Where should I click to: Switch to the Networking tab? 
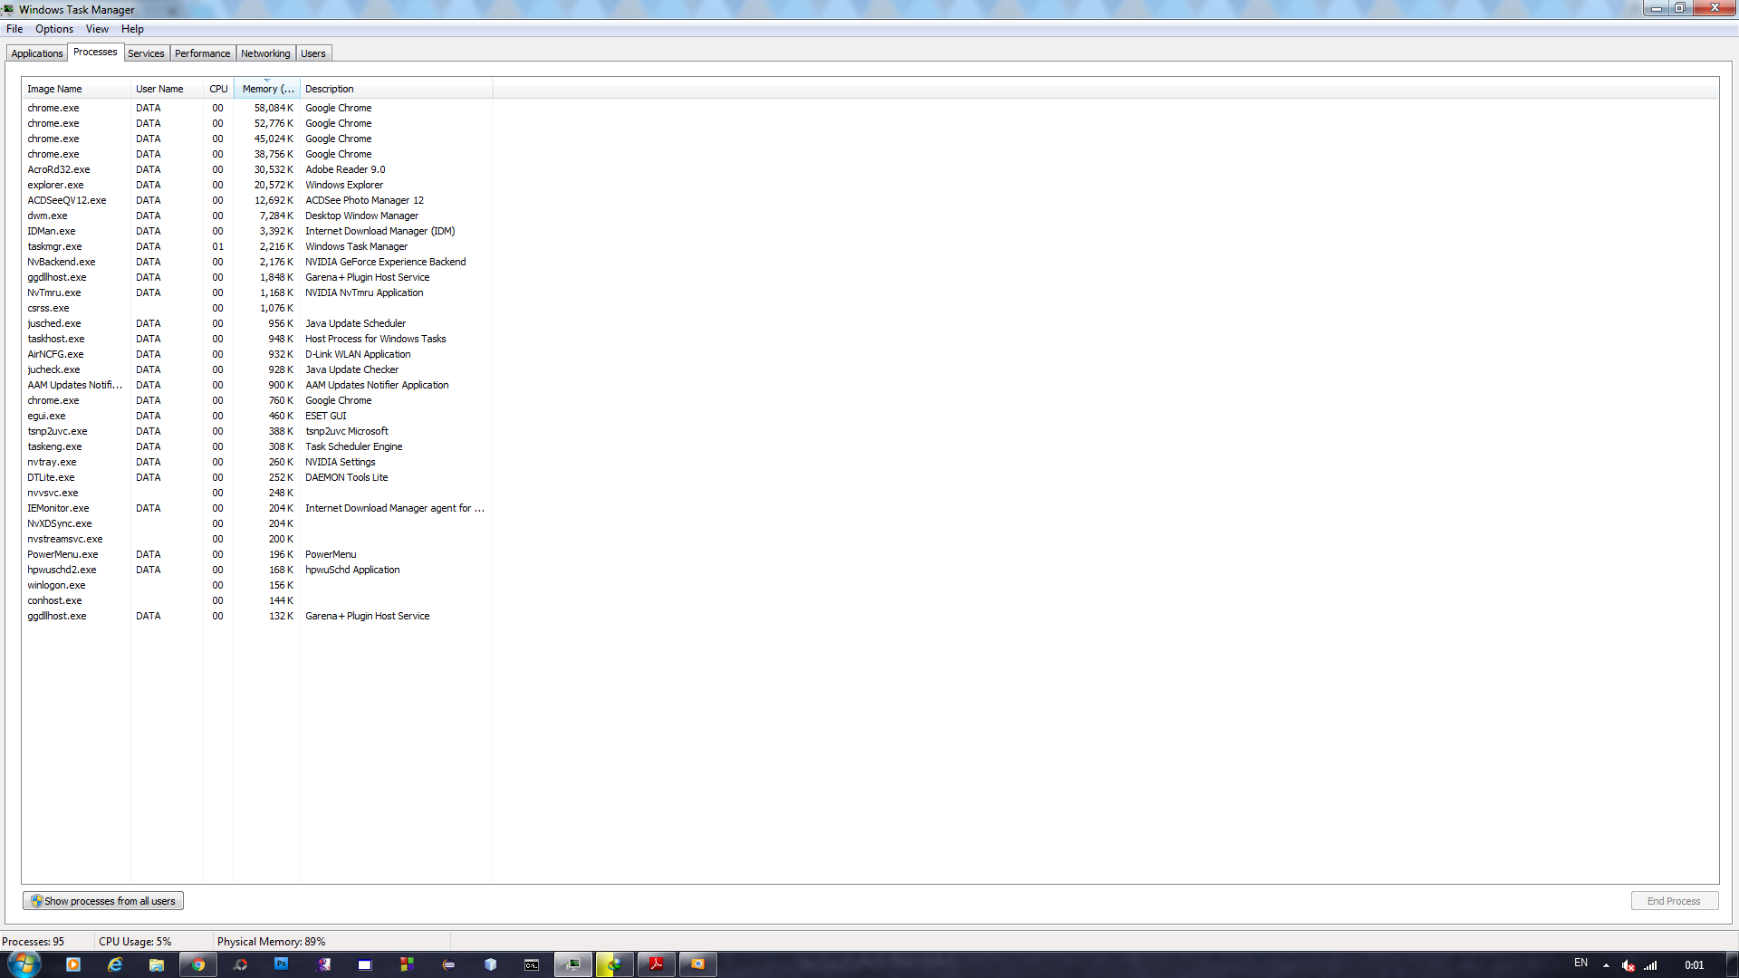tap(265, 53)
